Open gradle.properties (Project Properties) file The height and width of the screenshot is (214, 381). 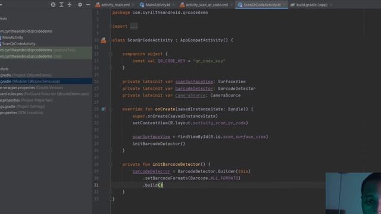26,100
